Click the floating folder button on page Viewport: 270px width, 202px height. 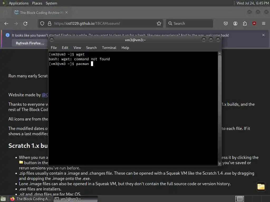[261, 187]
